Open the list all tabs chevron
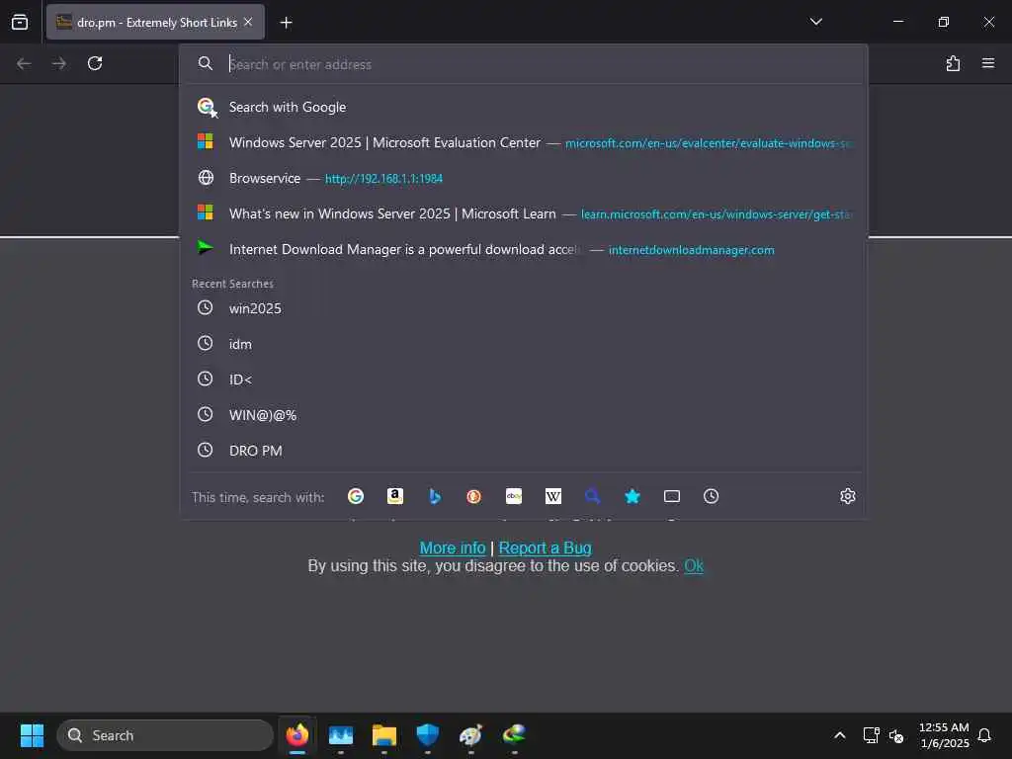 815,22
